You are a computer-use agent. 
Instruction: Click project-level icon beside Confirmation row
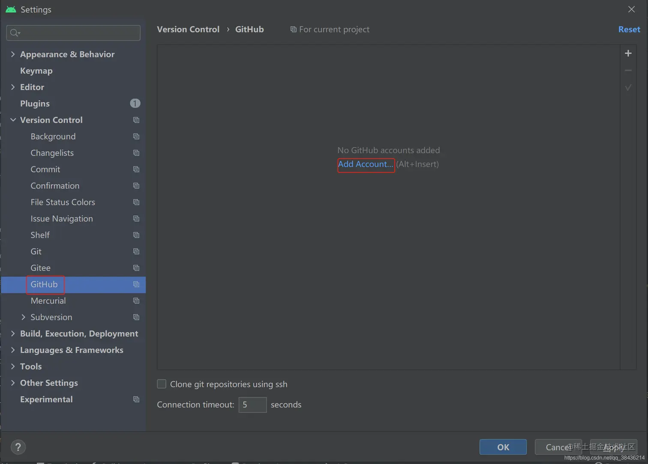pos(136,186)
